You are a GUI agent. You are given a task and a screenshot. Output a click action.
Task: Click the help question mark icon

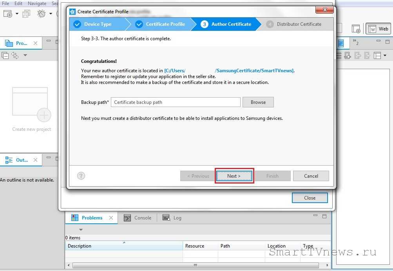coord(81,176)
